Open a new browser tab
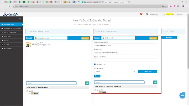 (x=129, y=2)
